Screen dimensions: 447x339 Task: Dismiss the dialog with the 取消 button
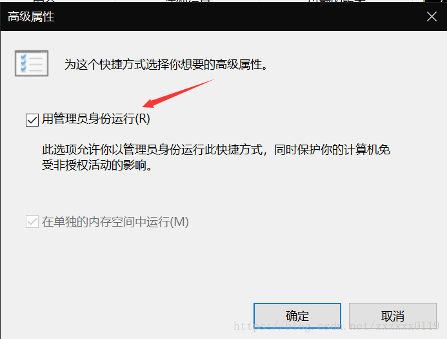(393, 316)
